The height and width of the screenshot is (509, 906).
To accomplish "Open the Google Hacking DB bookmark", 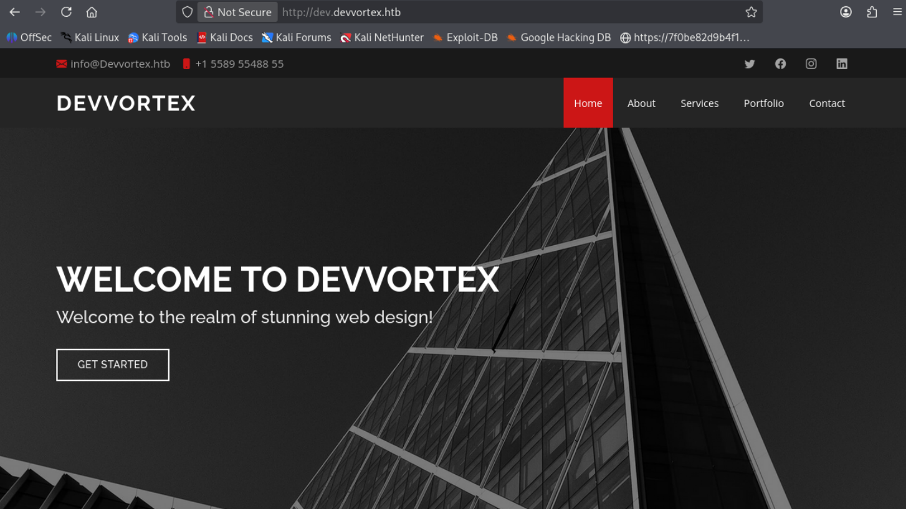I will (x=559, y=37).
